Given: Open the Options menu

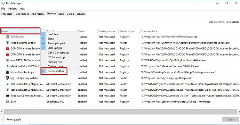Looking at the screenshot, I should [12, 9].
